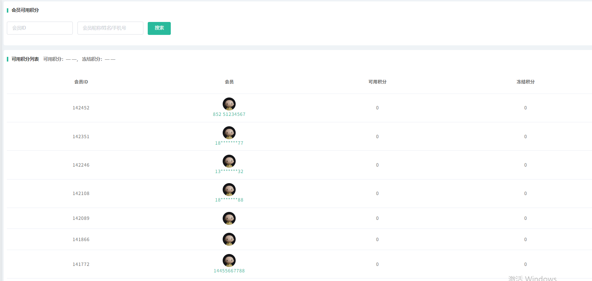Open member link 18*******77
This screenshot has width=592, height=281.
point(229,143)
